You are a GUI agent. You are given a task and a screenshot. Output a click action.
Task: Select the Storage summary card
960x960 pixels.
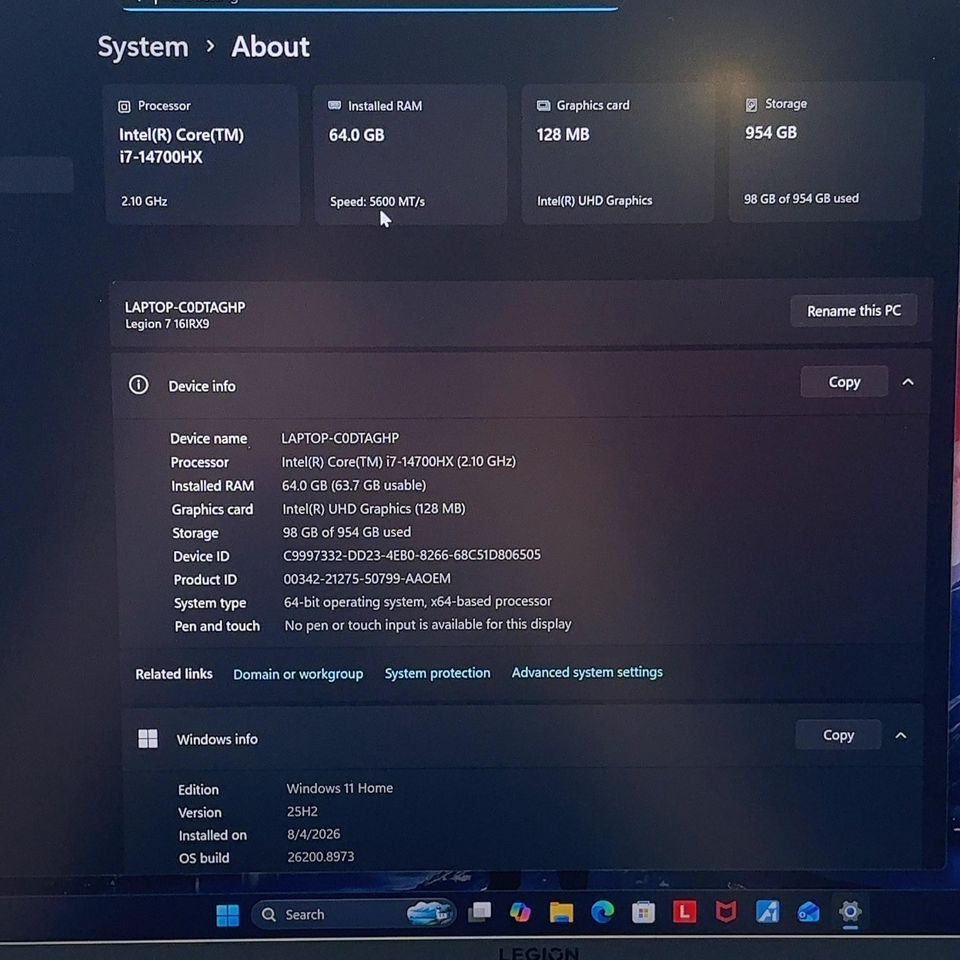pos(825,152)
